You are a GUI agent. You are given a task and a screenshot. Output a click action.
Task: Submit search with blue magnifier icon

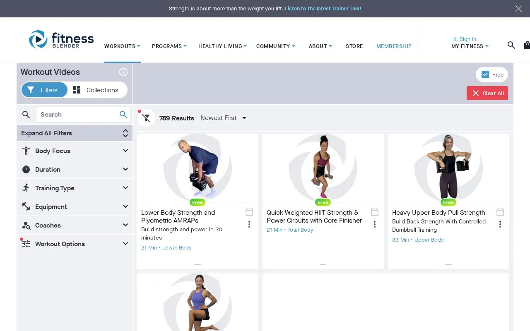point(123,115)
